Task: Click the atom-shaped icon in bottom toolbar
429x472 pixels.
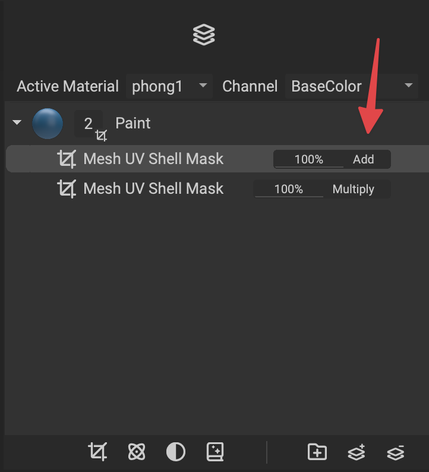Action: (x=136, y=452)
